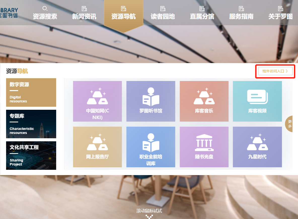298x219 pixels.
Task: Open the 库客音乐 resource tile
Action: (204, 101)
